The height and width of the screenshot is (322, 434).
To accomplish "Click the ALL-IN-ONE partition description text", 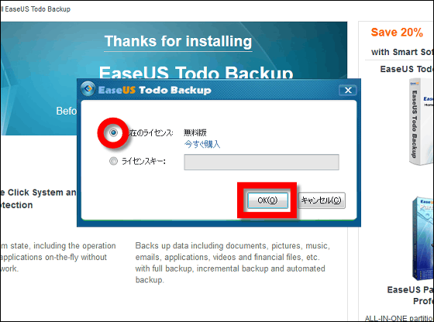I will [x=399, y=318].
